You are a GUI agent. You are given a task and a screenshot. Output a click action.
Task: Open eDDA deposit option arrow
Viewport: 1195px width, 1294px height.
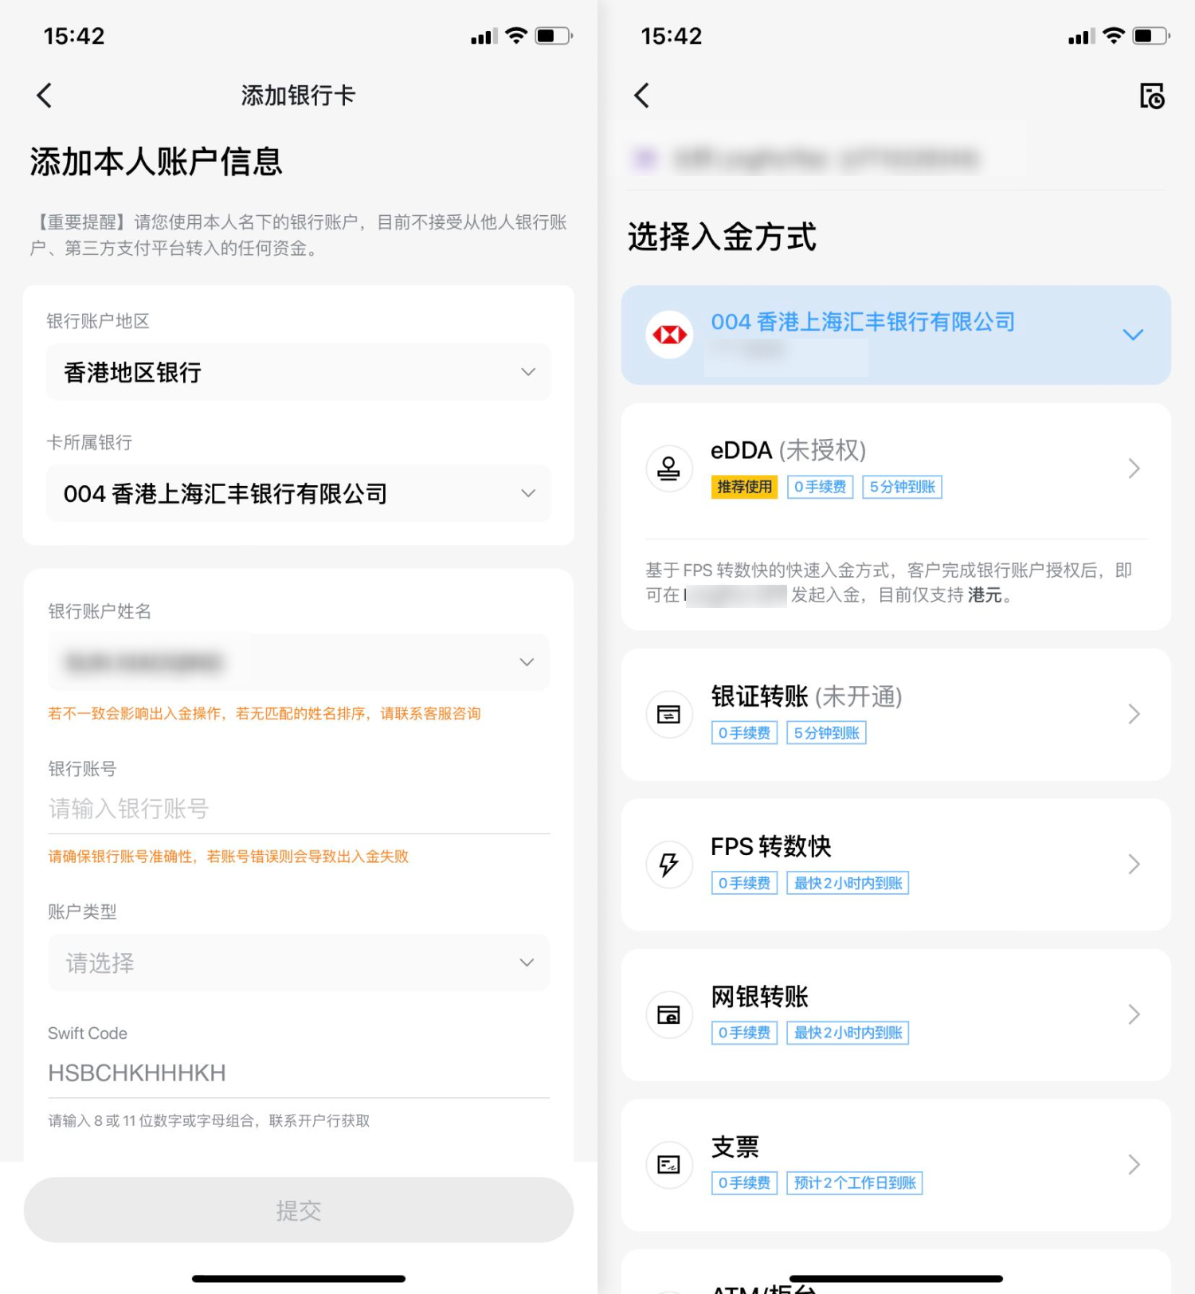pos(1134,469)
